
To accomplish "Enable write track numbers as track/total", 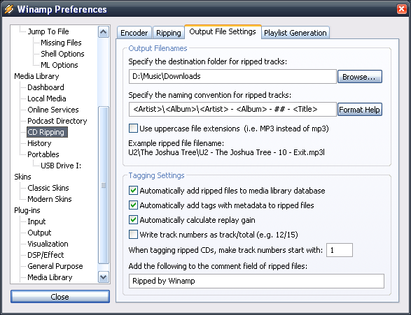I will [133, 234].
